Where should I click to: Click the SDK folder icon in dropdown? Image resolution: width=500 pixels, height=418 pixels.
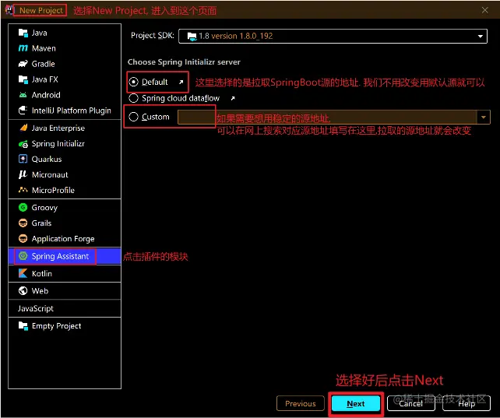[192, 37]
